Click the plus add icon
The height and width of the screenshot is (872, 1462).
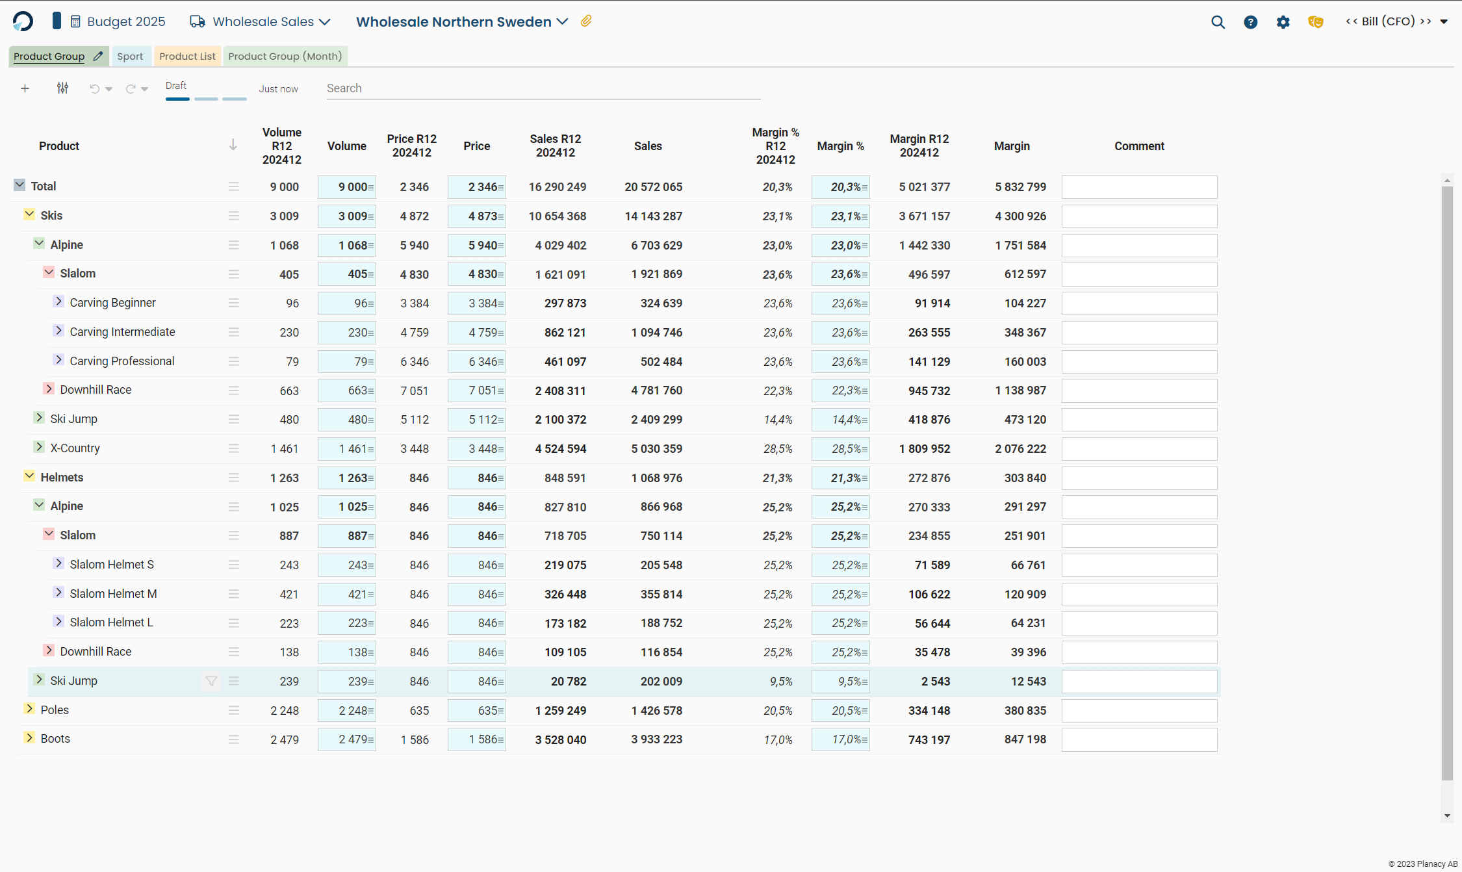[25, 88]
